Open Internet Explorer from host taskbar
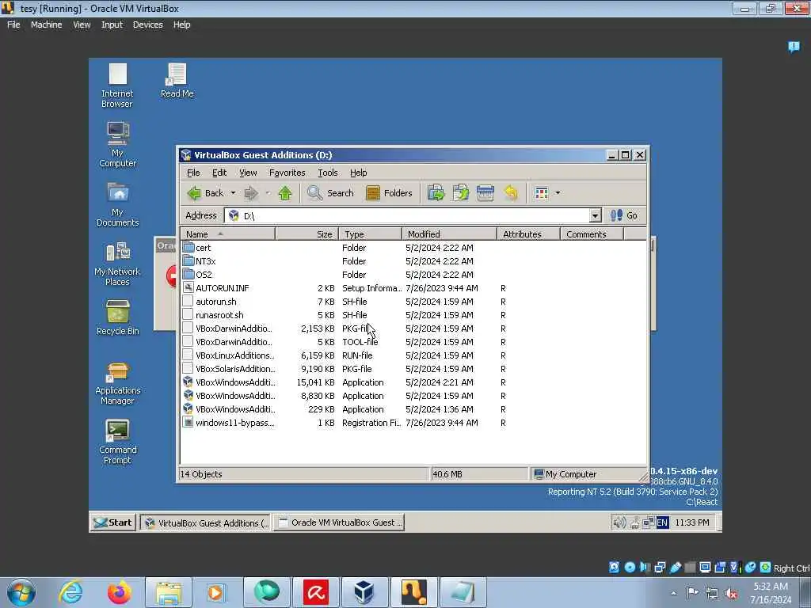This screenshot has width=811, height=608. tap(71, 592)
